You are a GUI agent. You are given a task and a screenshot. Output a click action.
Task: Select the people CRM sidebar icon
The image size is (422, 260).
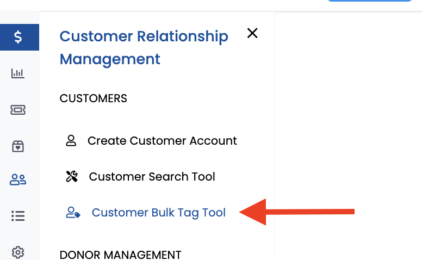[18, 179]
